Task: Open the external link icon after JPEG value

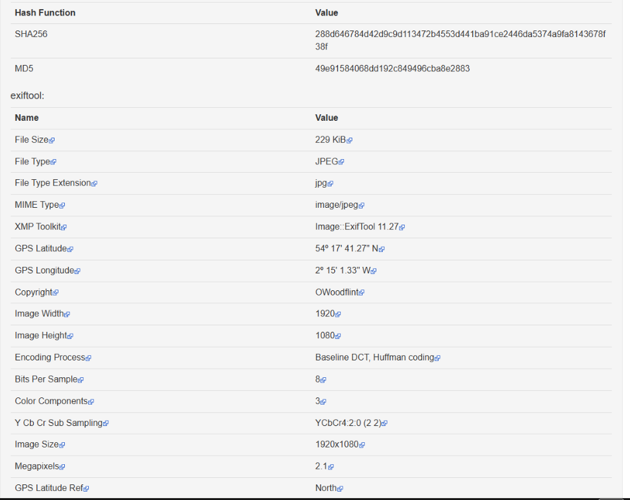Action: click(x=341, y=162)
